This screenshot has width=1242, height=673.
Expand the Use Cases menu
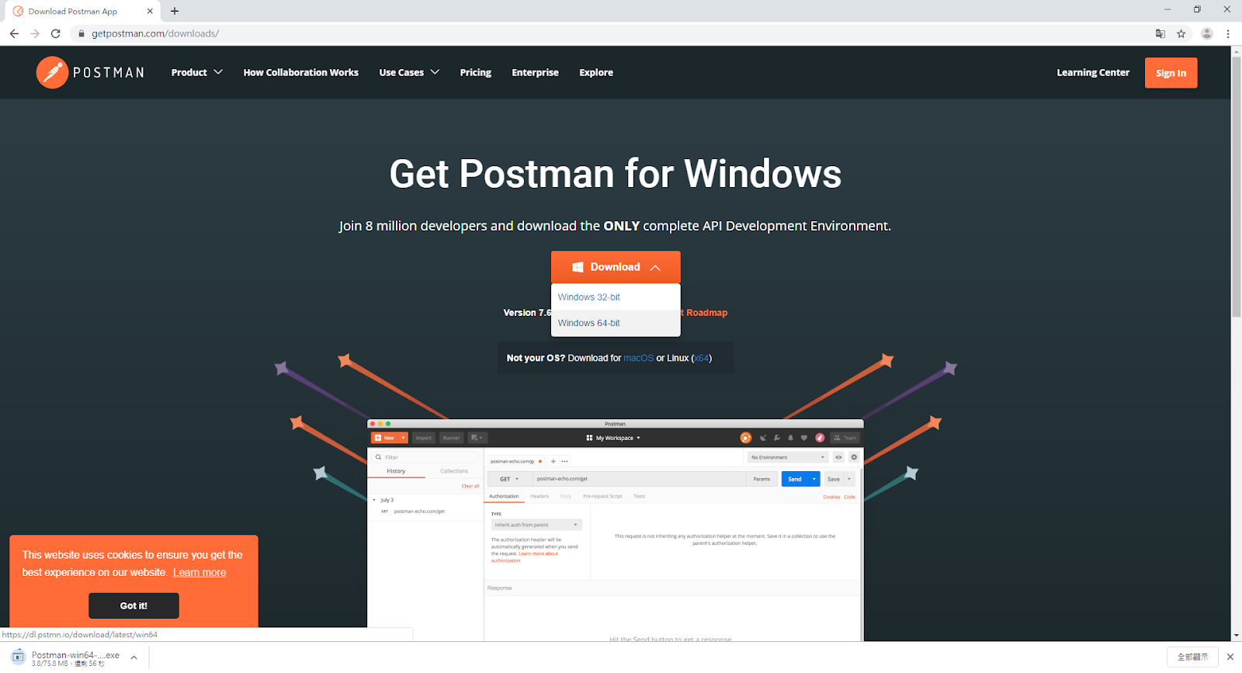[409, 72]
